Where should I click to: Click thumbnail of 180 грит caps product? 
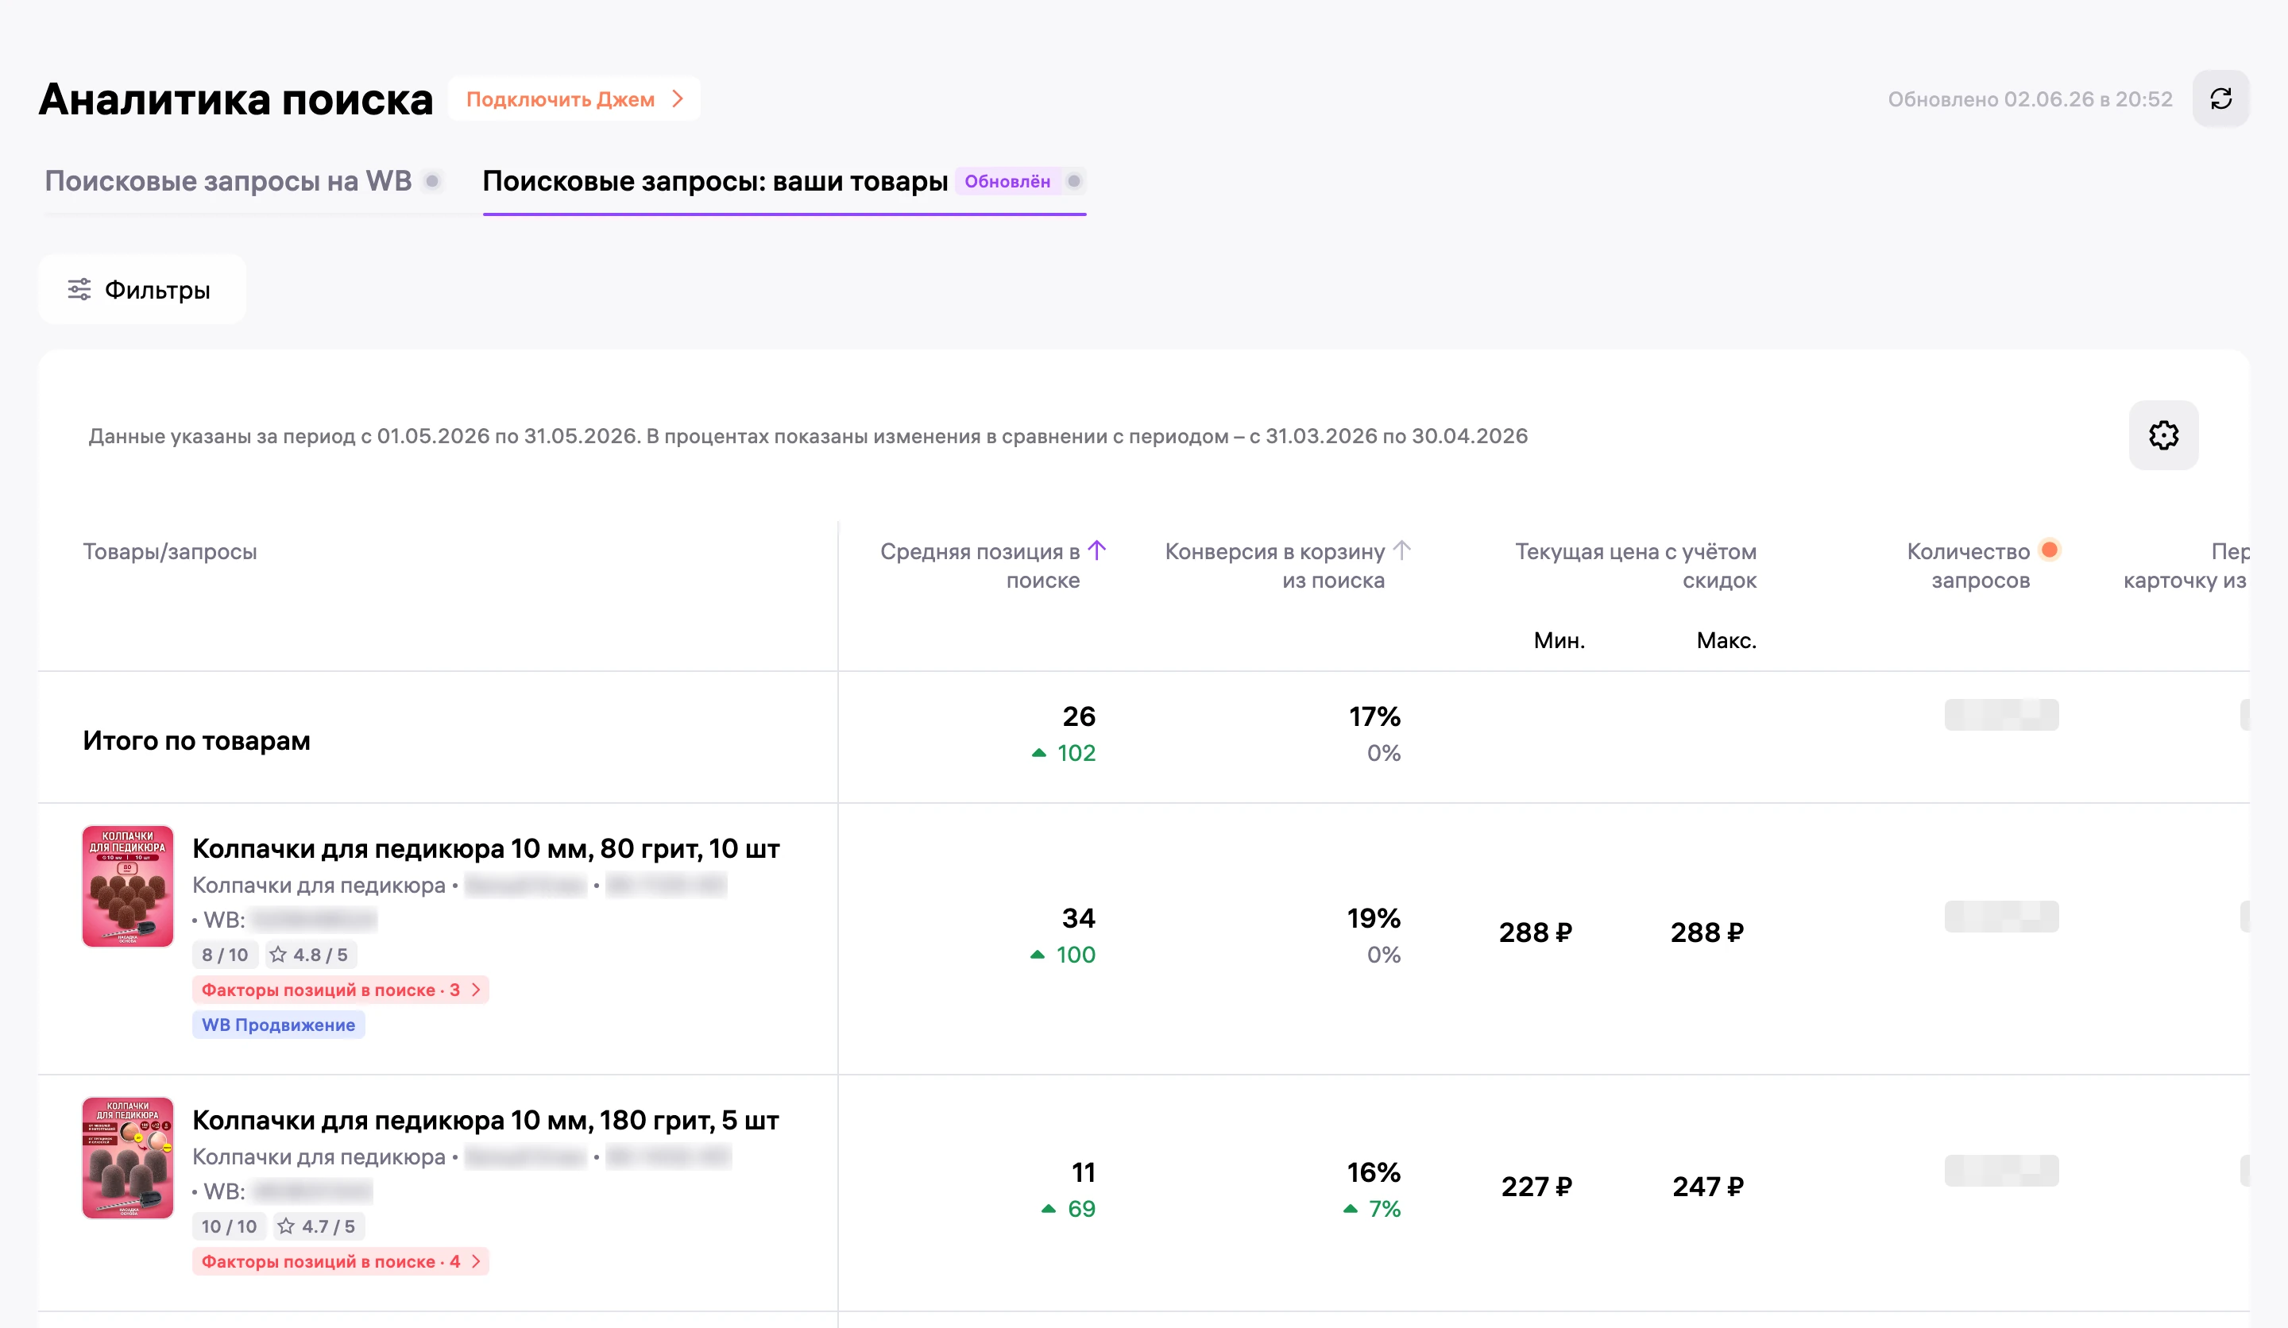[128, 1157]
